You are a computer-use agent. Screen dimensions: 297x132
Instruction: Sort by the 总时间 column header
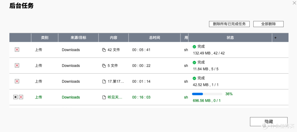click(x=154, y=37)
